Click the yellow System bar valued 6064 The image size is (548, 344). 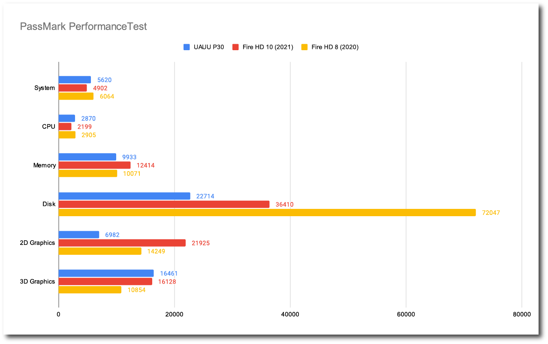point(76,96)
